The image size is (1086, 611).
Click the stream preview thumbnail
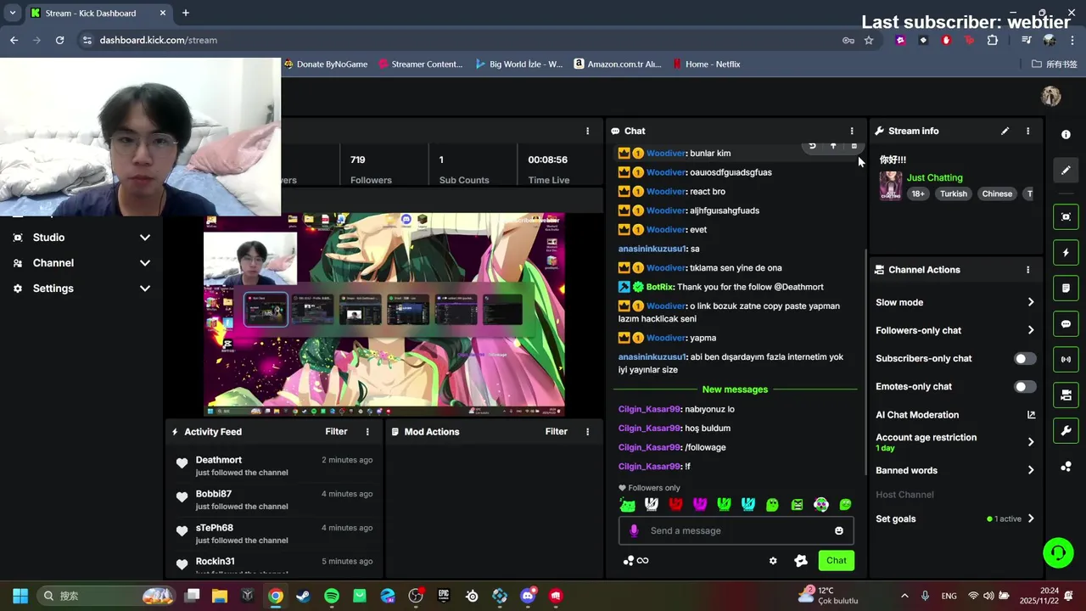[384, 315]
